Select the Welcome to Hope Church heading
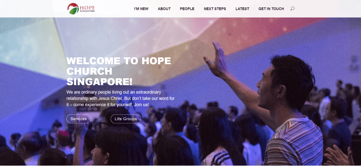Screen dimensions: 361x166 (x=119, y=71)
